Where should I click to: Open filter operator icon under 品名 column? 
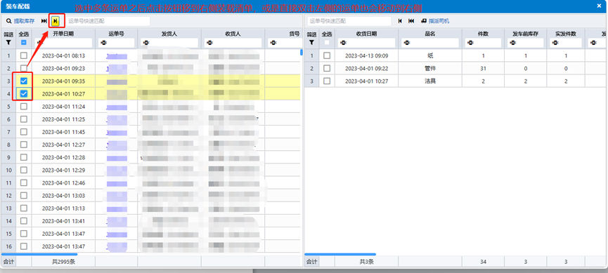point(406,43)
